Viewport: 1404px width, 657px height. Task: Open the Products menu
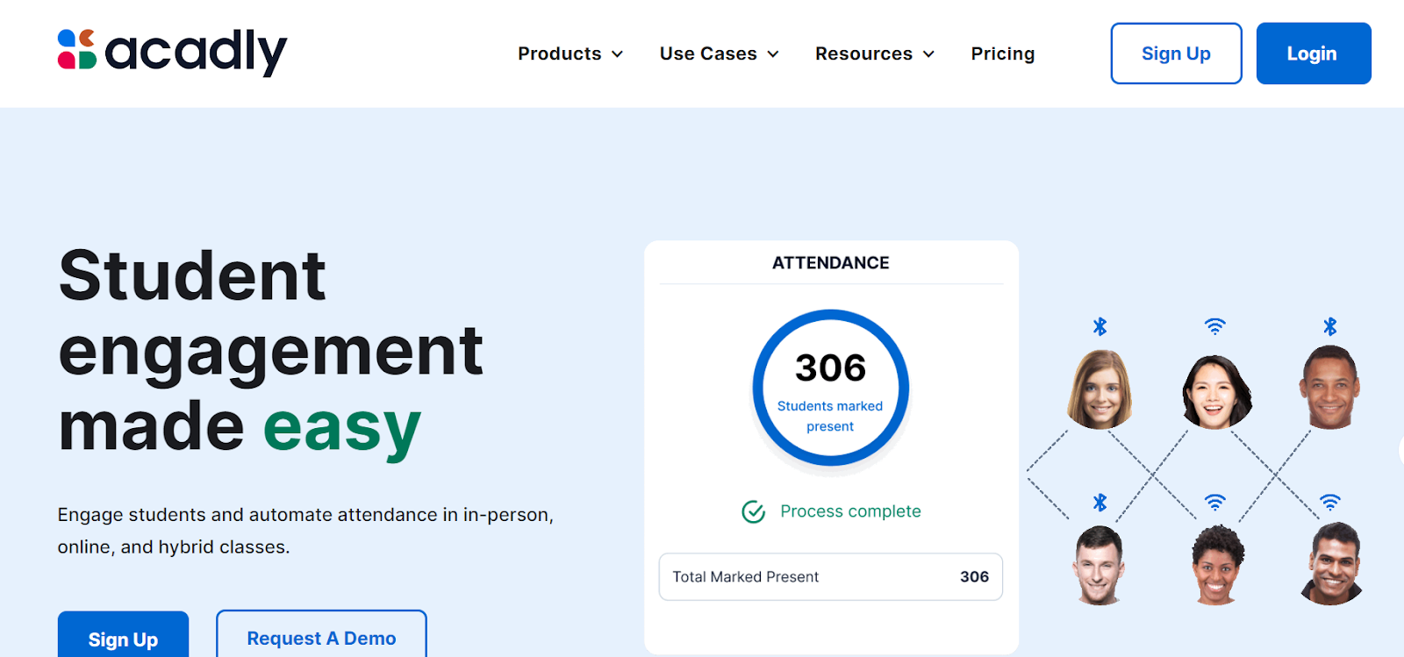click(x=559, y=54)
